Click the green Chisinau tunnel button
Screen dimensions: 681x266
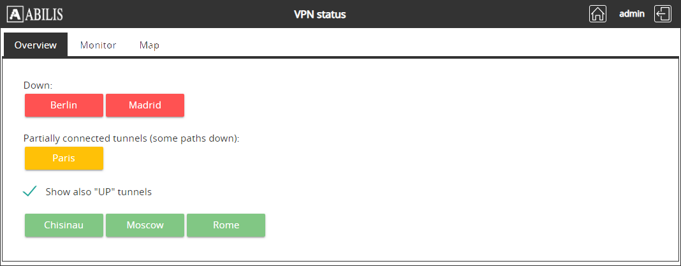click(x=64, y=225)
